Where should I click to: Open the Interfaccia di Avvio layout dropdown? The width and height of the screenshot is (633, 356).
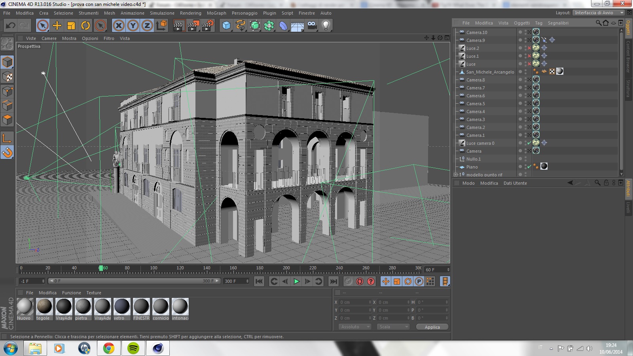click(x=598, y=13)
